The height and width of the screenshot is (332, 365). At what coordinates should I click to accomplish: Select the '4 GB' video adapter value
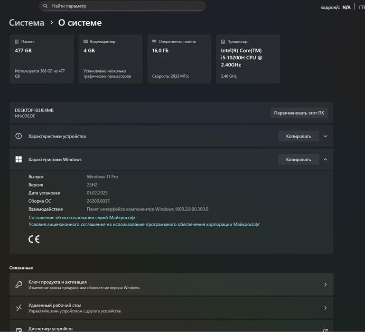pos(89,50)
